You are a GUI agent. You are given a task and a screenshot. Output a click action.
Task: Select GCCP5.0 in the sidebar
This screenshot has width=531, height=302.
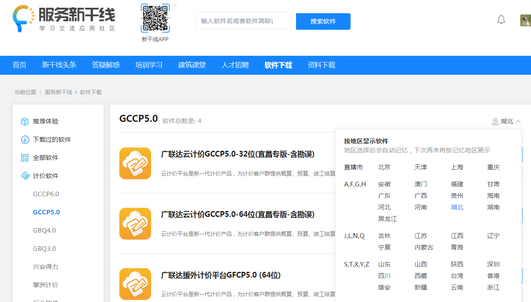(46, 212)
